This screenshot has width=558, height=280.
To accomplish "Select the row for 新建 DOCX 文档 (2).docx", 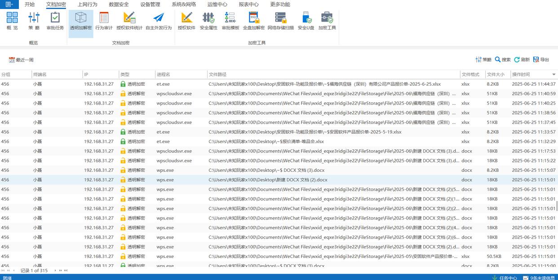I will pyautogui.click(x=268, y=180).
